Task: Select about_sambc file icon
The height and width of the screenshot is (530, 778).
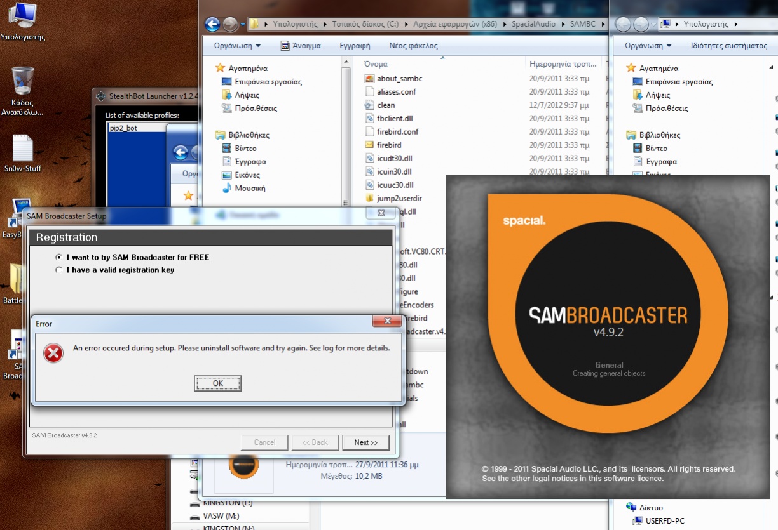Action: (x=371, y=79)
